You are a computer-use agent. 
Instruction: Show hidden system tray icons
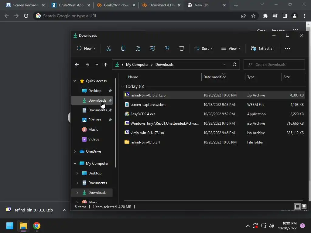(248, 226)
